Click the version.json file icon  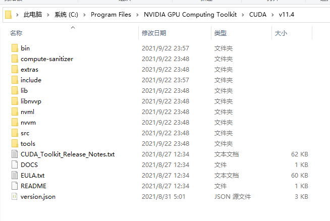coord(15,197)
